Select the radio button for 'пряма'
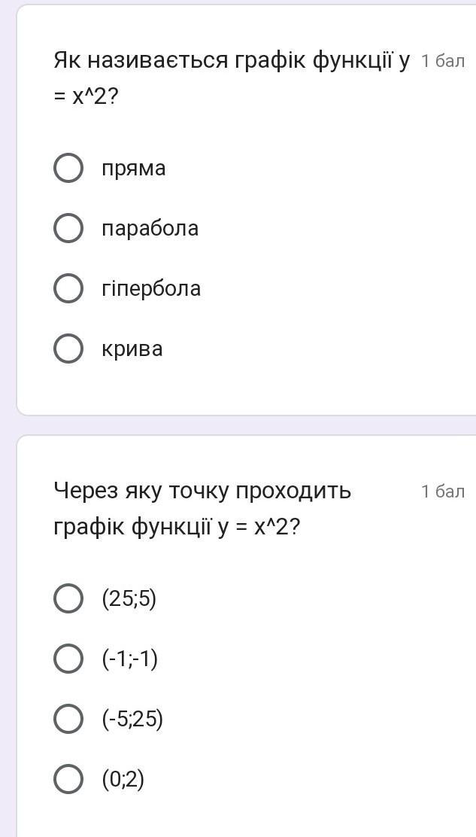Viewport: 476px width, 837px height. (x=68, y=168)
